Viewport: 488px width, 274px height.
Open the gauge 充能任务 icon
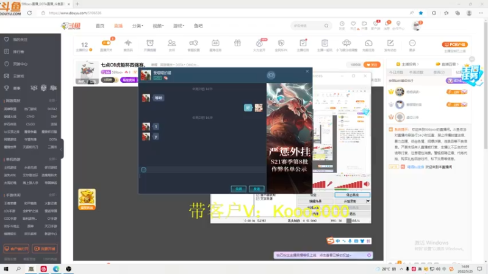[368, 43]
